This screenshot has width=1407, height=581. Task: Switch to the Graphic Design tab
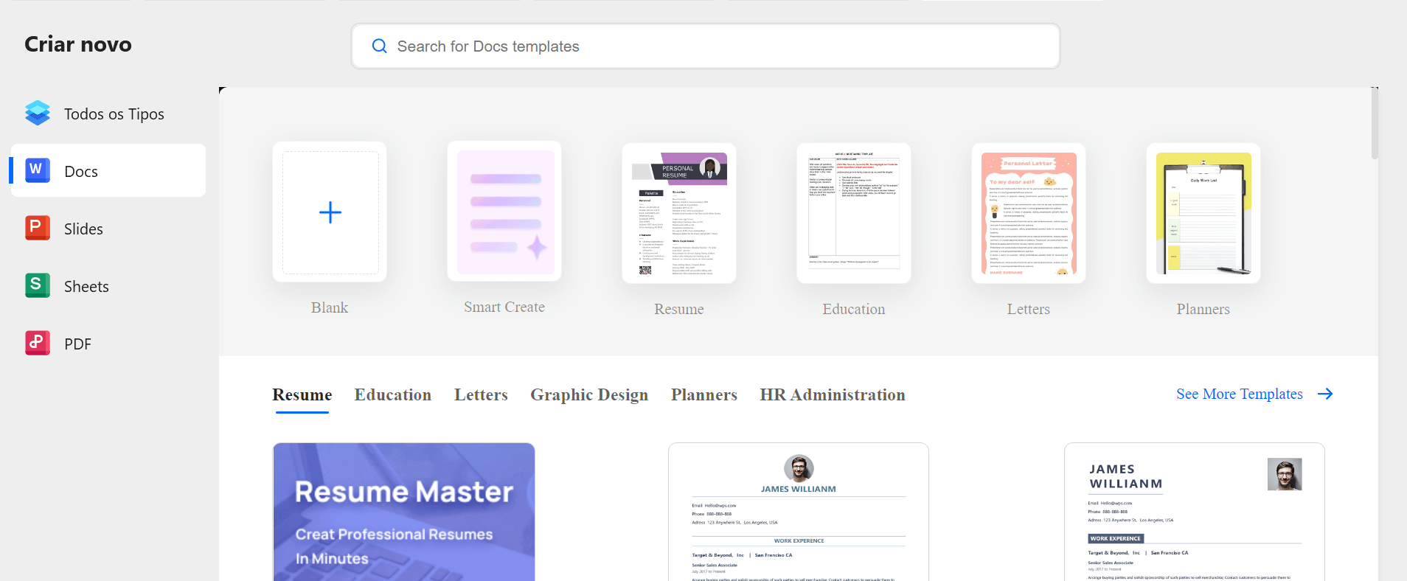click(x=589, y=394)
